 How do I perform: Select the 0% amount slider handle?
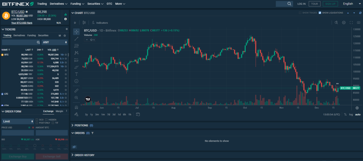[35, 146]
